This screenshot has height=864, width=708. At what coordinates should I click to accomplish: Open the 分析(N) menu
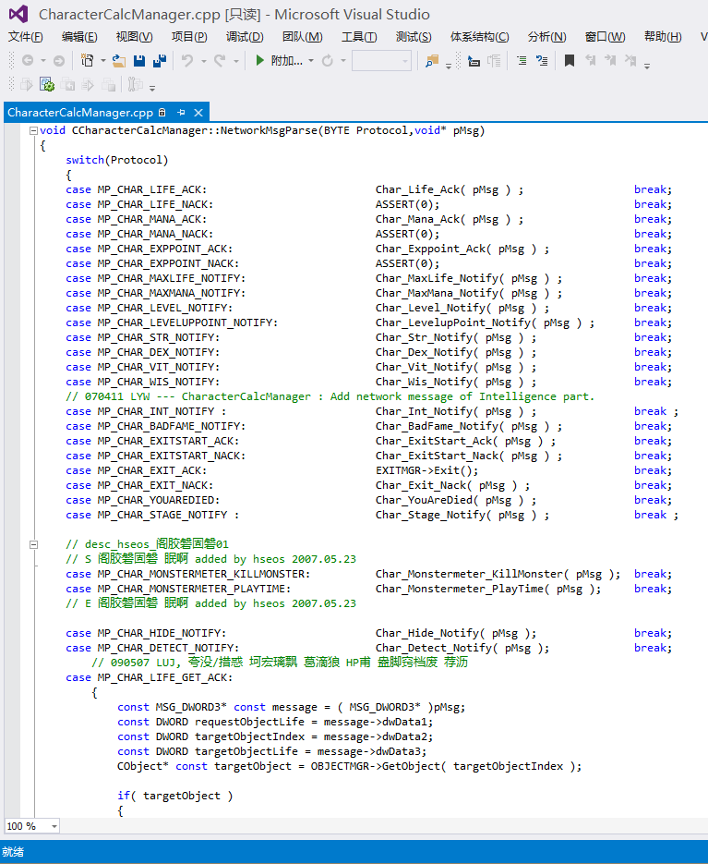pos(546,37)
